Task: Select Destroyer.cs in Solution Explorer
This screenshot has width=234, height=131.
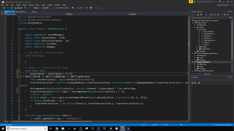Action: pos(207,36)
